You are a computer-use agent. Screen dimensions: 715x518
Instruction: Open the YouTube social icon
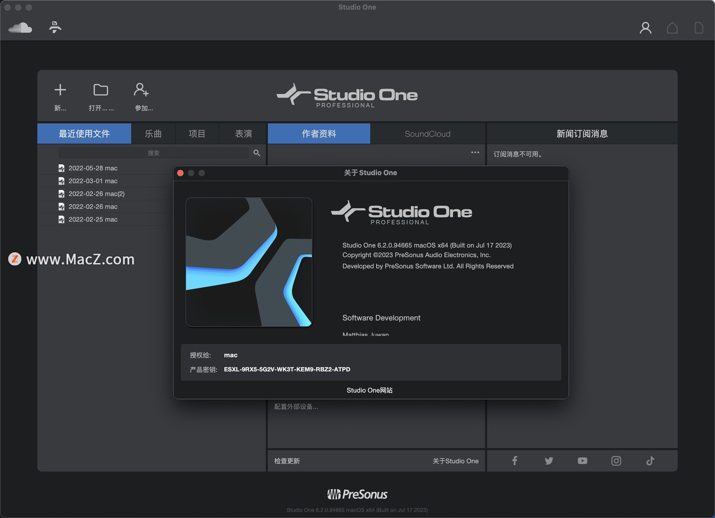pos(582,461)
